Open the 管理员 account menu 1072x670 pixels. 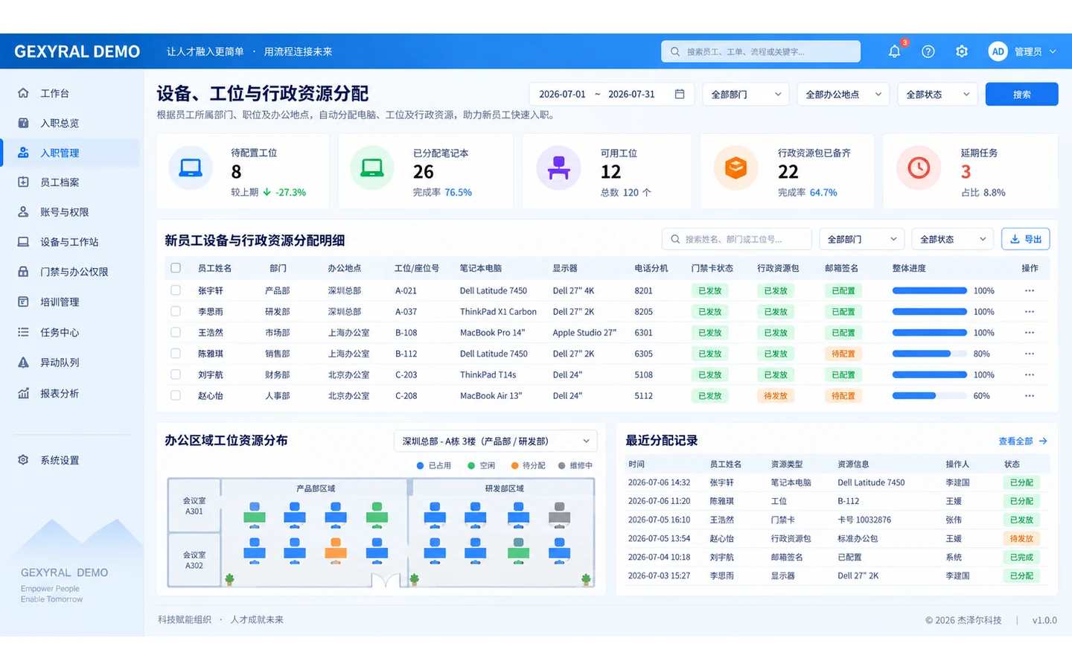click(x=1035, y=51)
